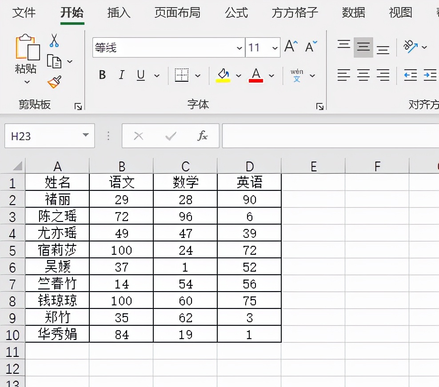Toggle Underline formatting
439x387 pixels.
[140, 75]
